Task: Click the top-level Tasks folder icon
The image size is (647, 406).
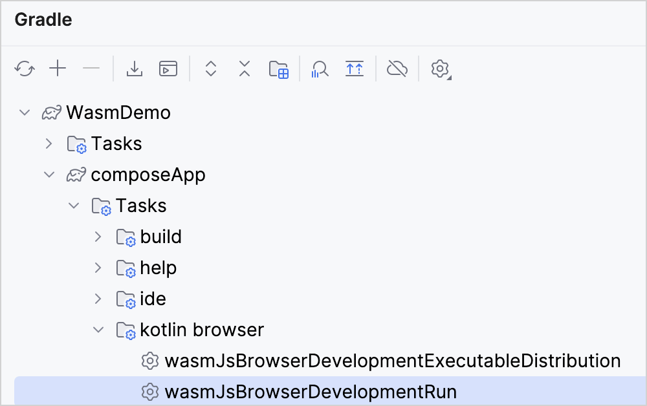Action: click(x=77, y=144)
